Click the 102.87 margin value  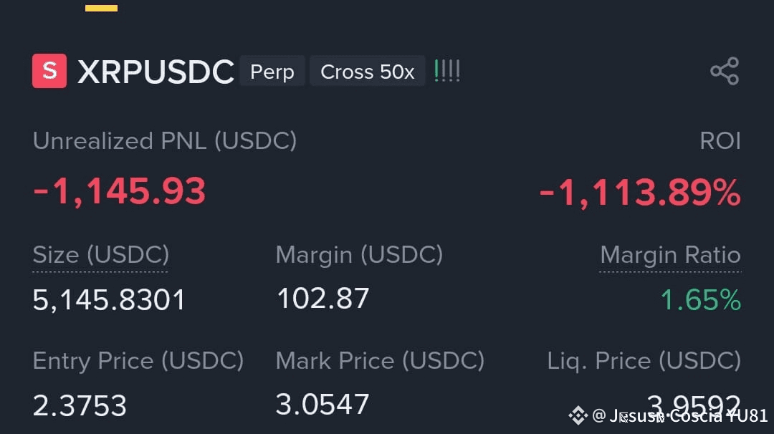click(x=322, y=299)
